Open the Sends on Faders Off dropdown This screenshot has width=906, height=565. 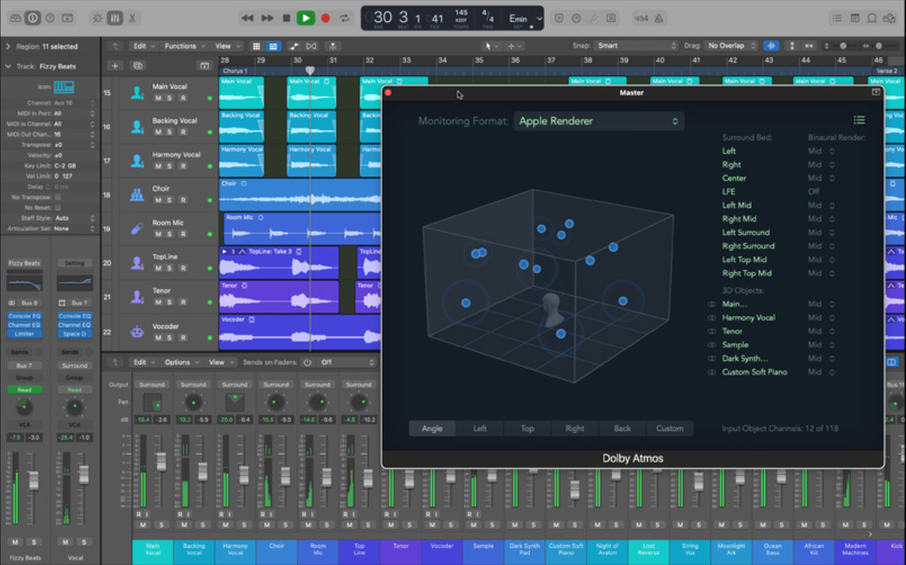[x=347, y=362]
